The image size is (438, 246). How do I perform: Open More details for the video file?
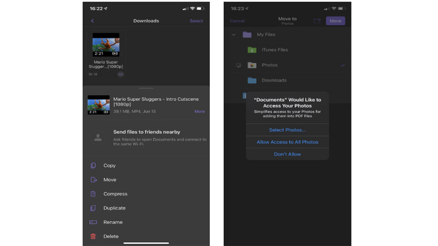coord(199,112)
